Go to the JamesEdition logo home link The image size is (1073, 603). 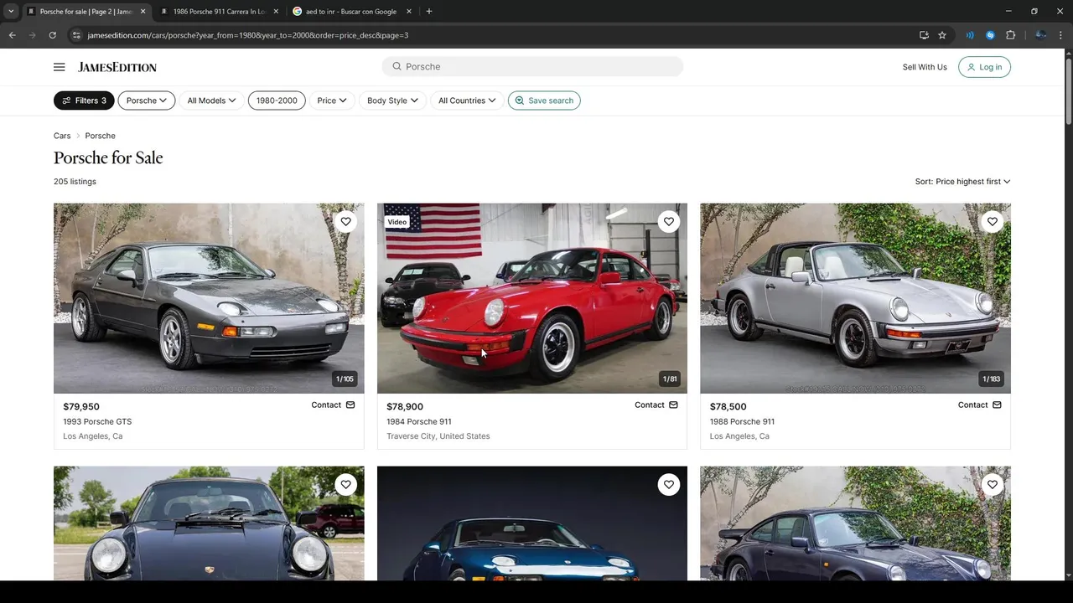[x=117, y=67]
